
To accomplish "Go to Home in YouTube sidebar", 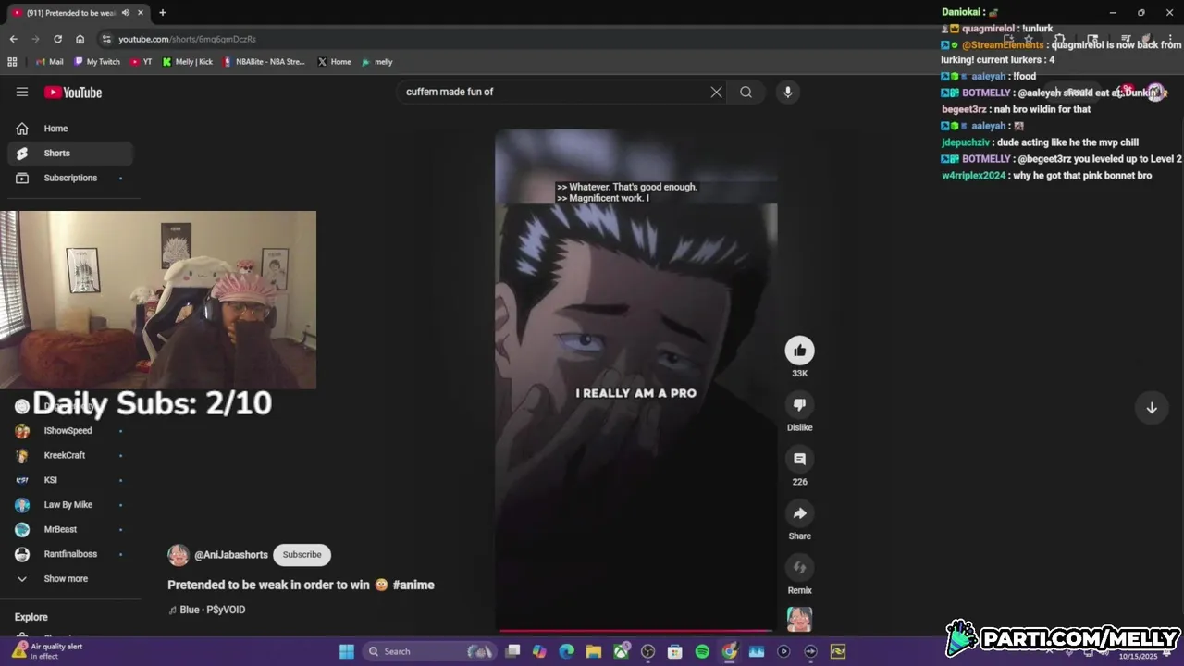I will [x=70, y=129].
